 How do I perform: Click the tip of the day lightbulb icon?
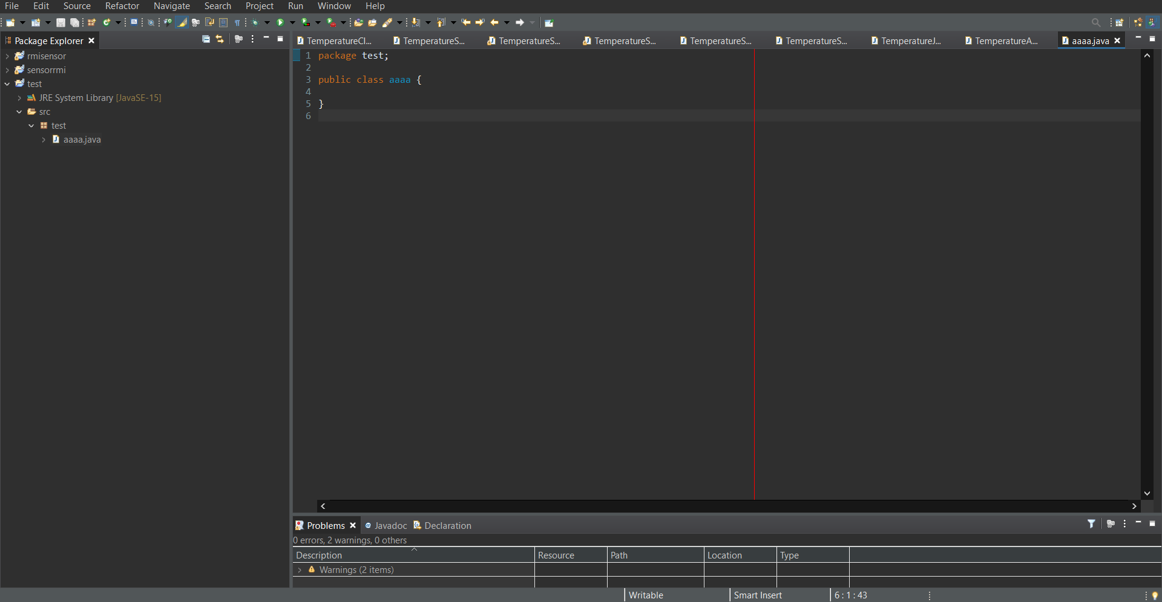tap(1155, 595)
